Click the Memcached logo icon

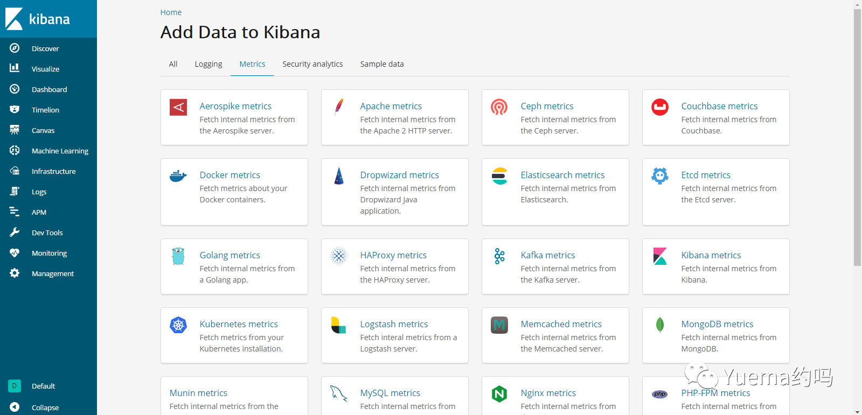499,325
